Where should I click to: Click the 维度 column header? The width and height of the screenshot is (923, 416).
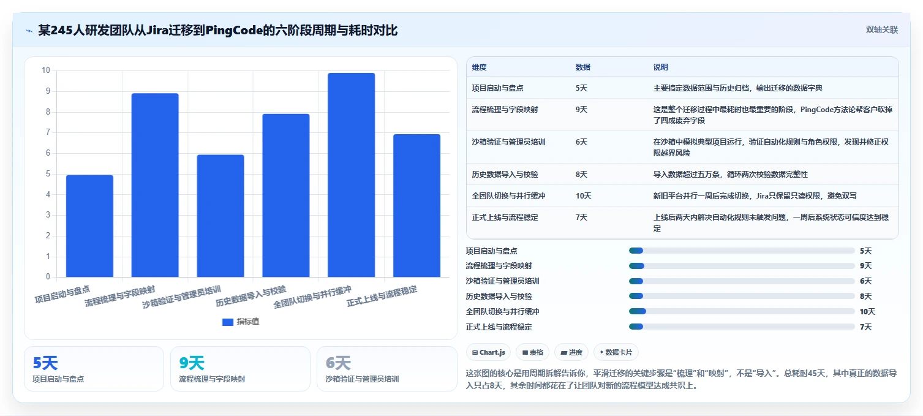coord(479,67)
